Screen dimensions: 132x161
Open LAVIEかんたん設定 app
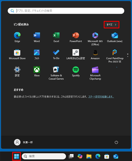coord(76,55)
